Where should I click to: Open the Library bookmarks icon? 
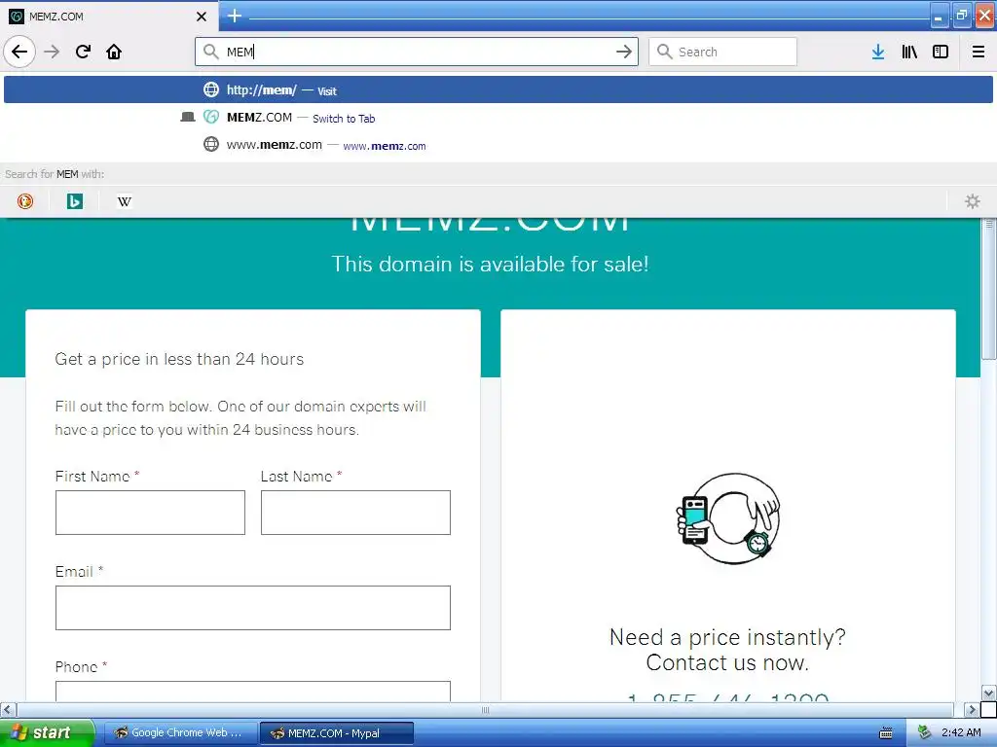[x=909, y=52]
